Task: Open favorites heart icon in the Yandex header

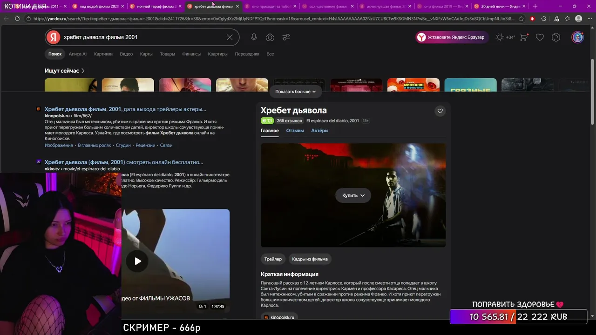Action: point(540,37)
